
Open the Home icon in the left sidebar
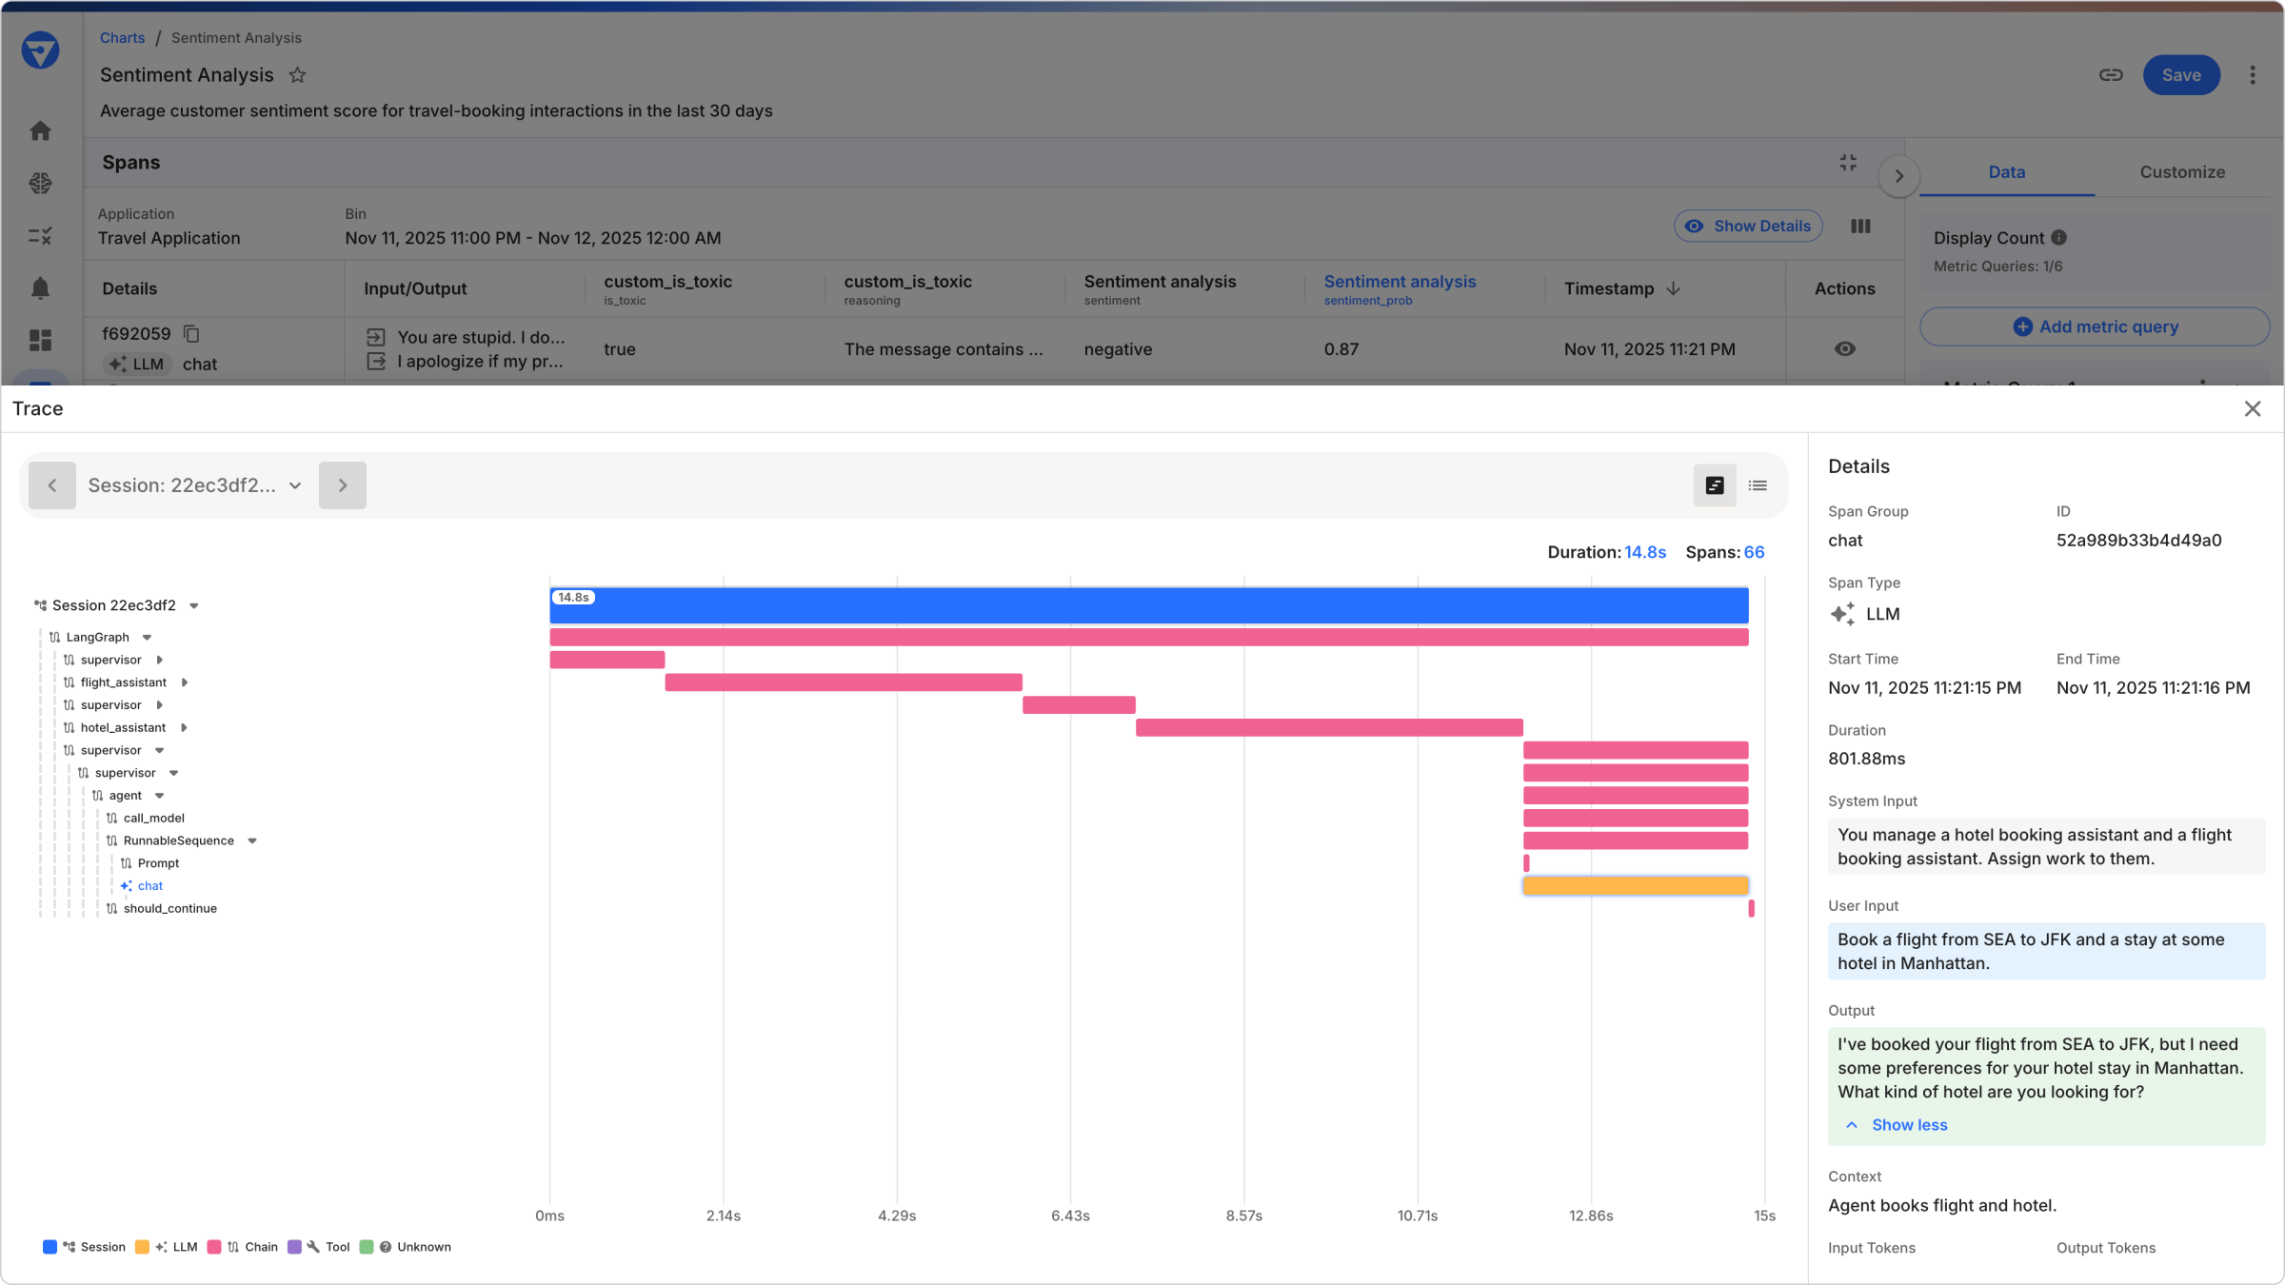click(40, 130)
